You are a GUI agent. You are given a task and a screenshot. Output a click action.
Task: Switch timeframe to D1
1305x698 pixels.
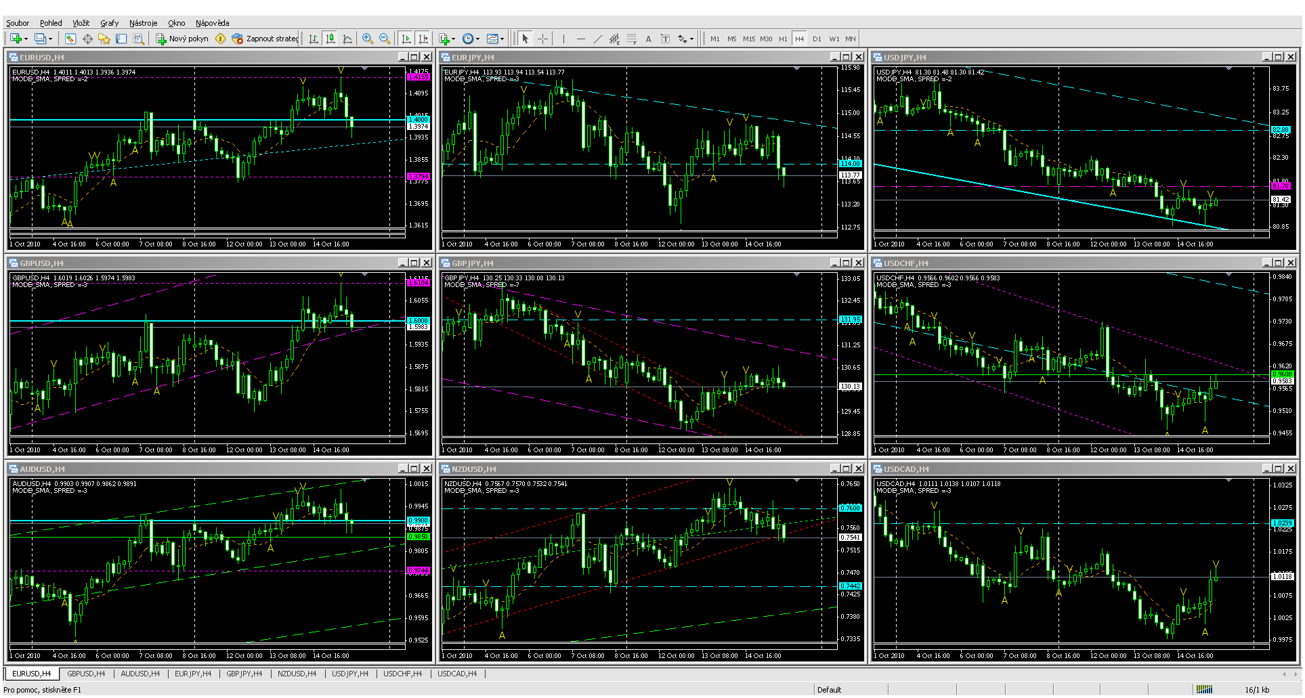click(x=817, y=39)
